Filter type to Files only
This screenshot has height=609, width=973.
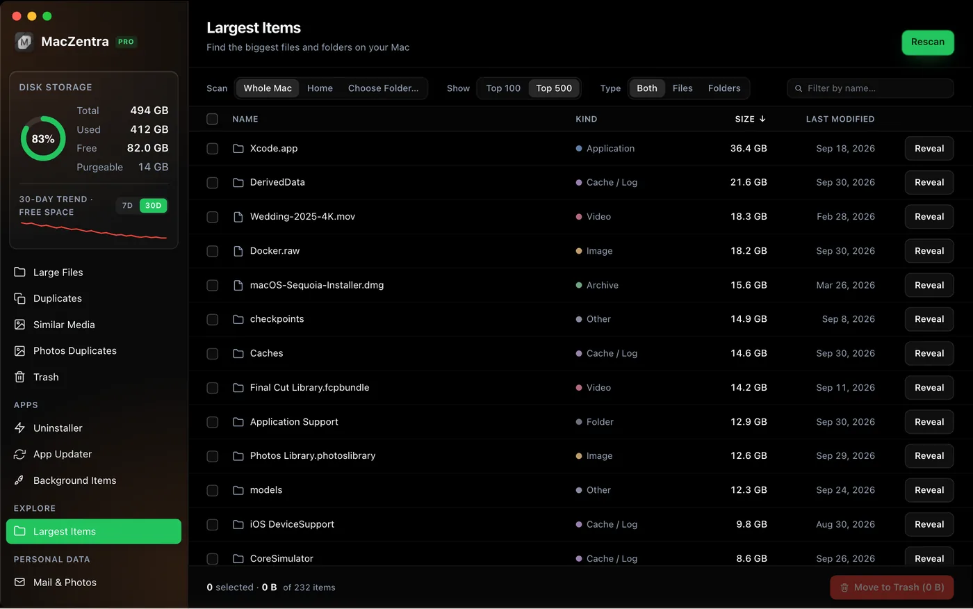[682, 88]
